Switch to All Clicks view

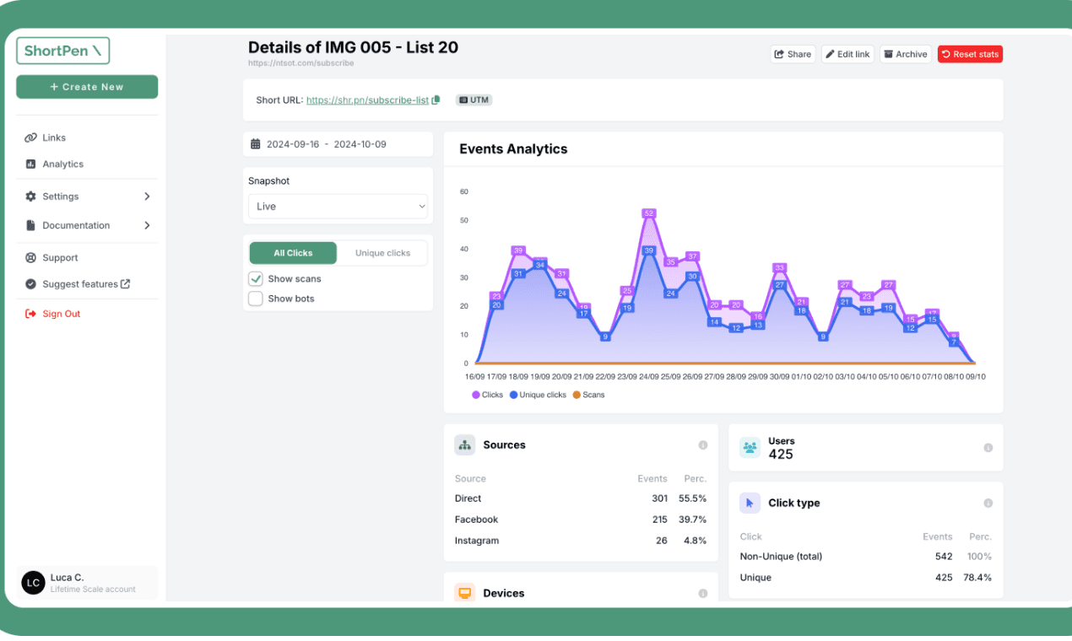[x=293, y=253]
